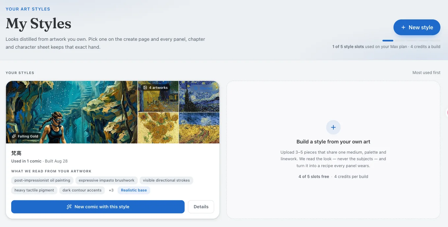The image size is (448, 227).
Task: Open the sunflowers artwork thumbnail
Action: [x=158, y=128]
